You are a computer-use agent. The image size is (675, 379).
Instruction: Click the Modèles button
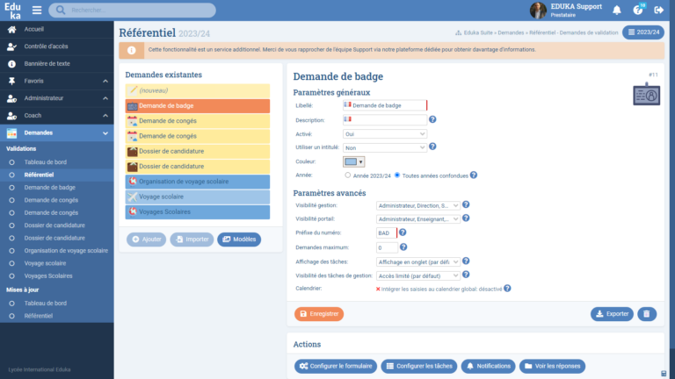239,240
